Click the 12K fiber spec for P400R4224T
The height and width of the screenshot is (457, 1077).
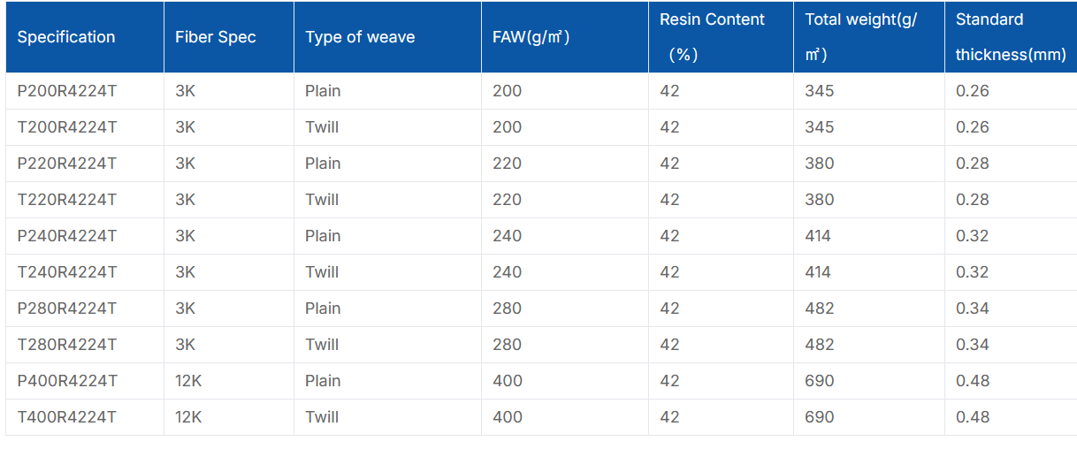(x=188, y=381)
